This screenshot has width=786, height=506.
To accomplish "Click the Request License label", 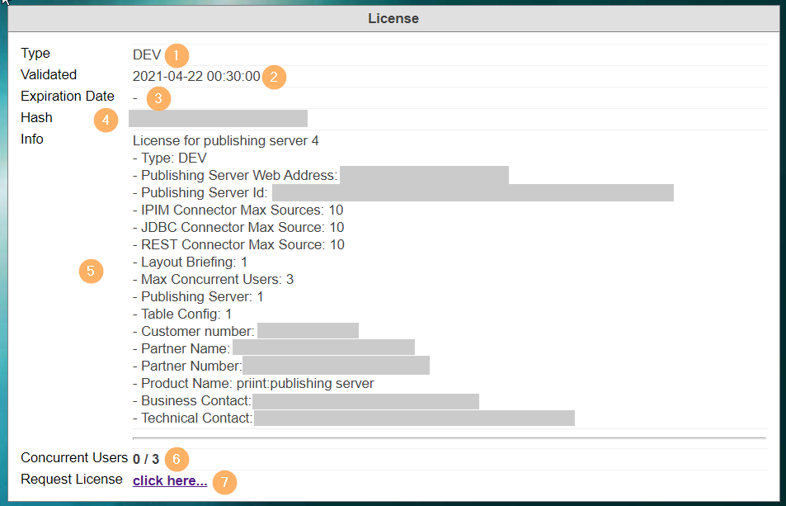I will pyautogui.click(x=72, y=480).
